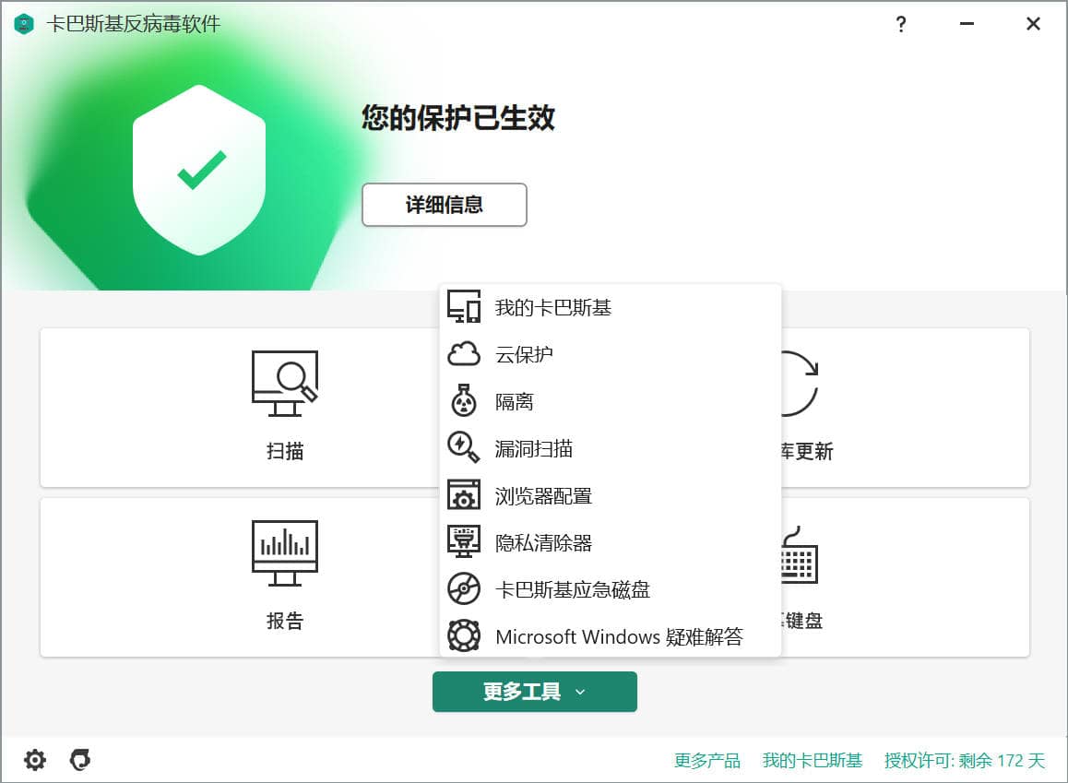Select Microsoft Windows 疑难解答 entry
Screen dimensions: 1068x783
[x=611, y=636]
